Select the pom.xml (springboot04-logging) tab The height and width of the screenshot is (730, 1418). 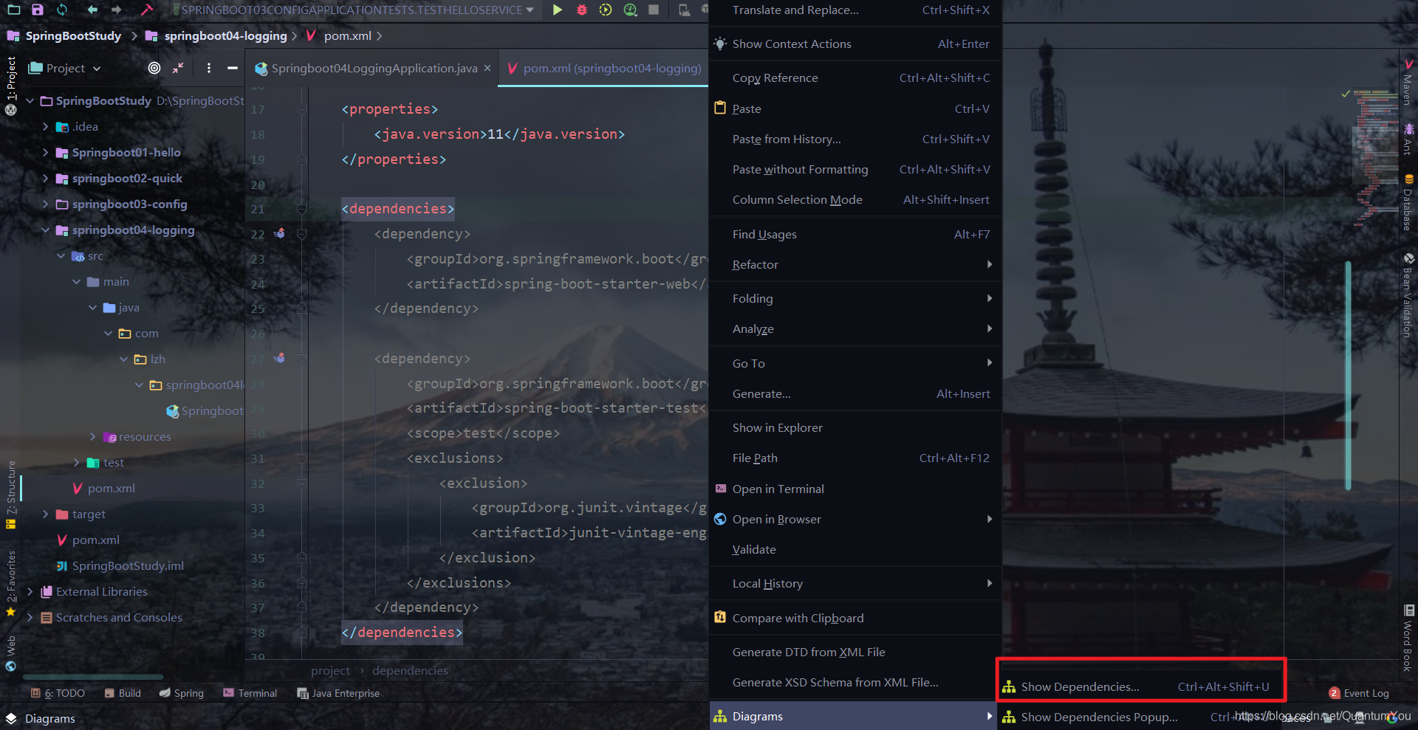603,68
